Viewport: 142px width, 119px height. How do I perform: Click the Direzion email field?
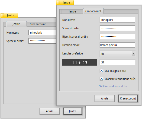pyautogui.click(x=117, y=45)
